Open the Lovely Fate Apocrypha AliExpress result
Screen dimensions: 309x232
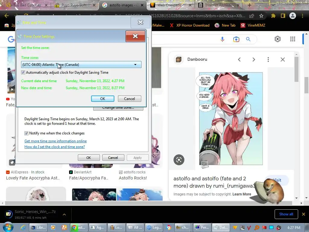pos(33,178)
